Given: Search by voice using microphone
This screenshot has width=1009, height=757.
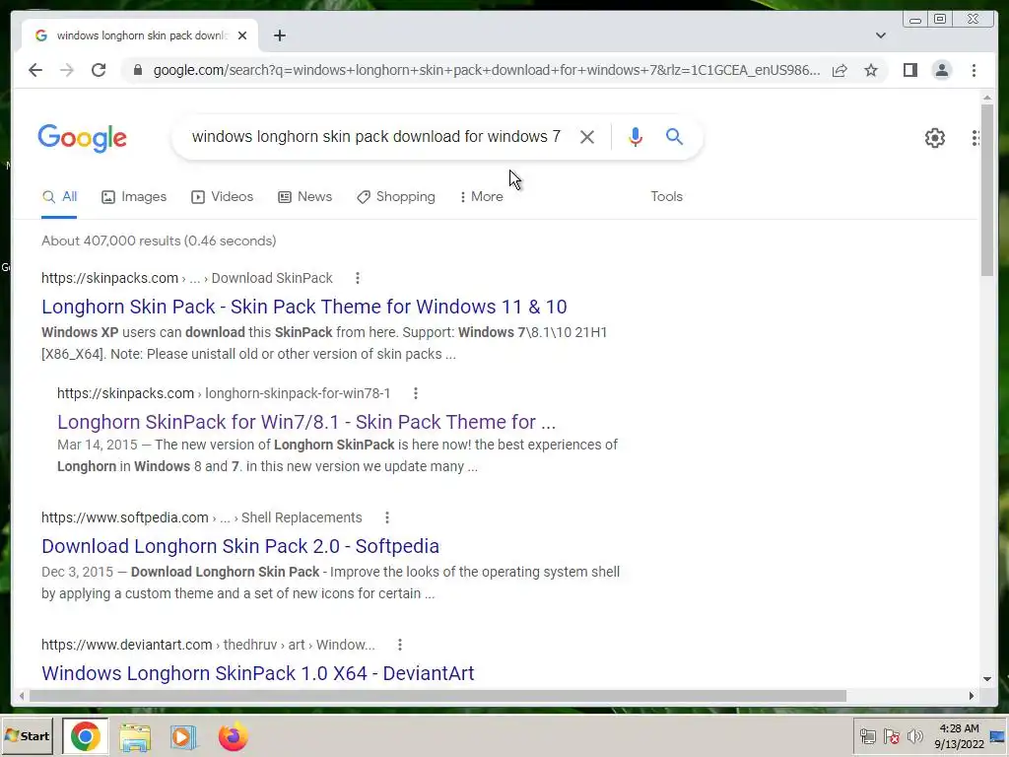Looking at the screenshot, I should point(636,136).
